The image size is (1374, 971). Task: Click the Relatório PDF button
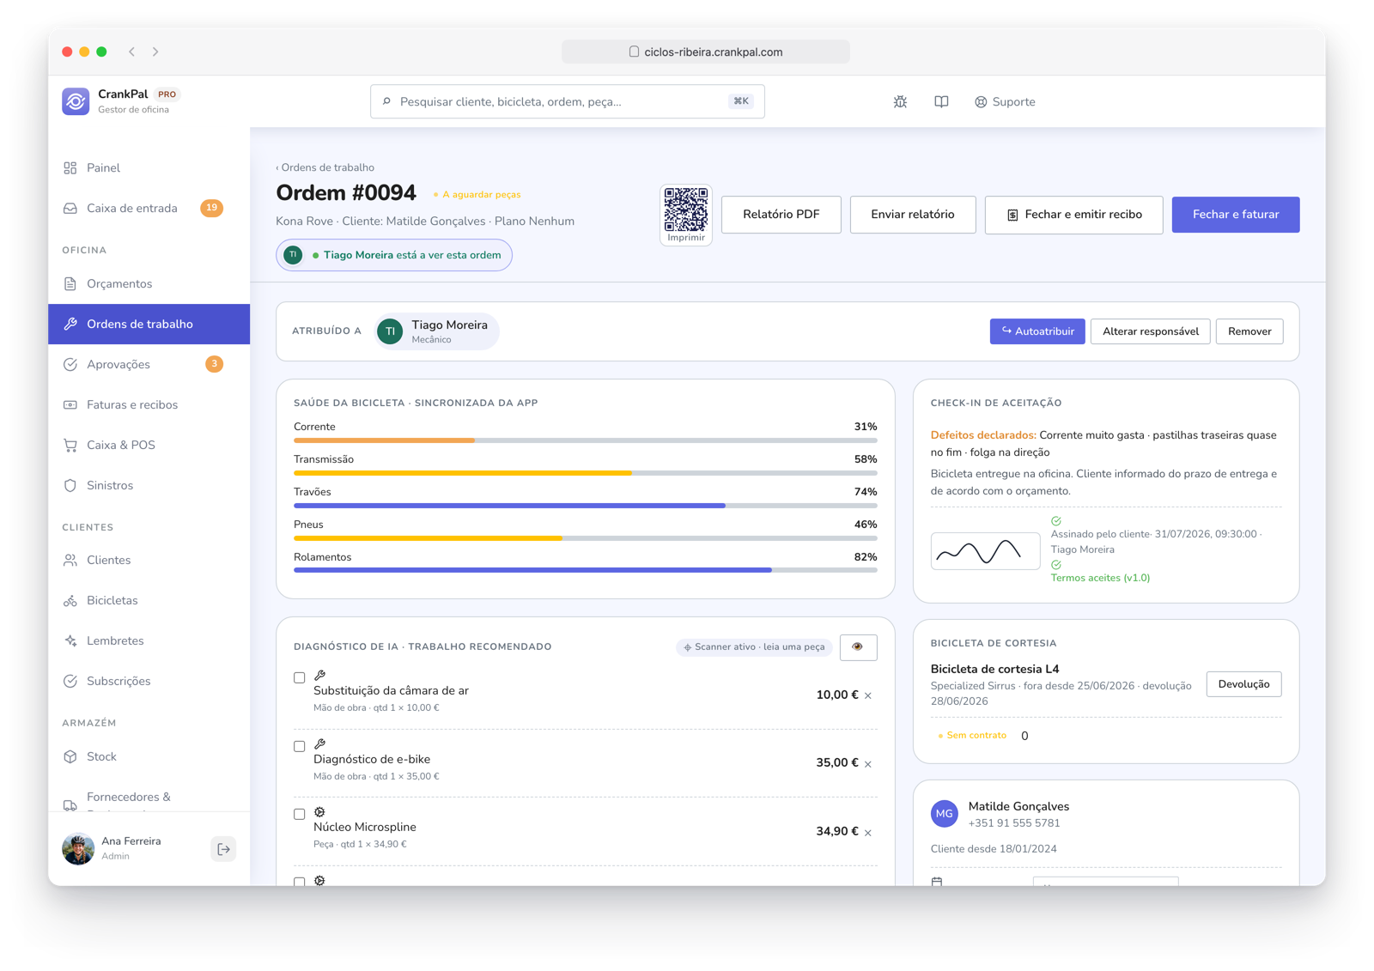click(781, 215)
